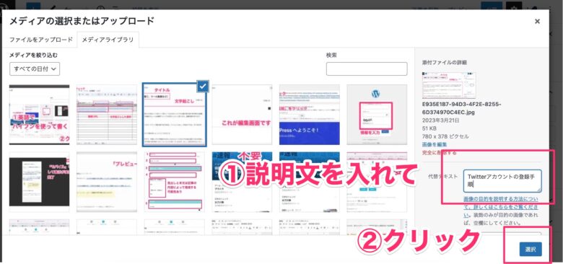Click the attachment details preview image
This screenshot has height=264, width=563.
pos(449,85)
